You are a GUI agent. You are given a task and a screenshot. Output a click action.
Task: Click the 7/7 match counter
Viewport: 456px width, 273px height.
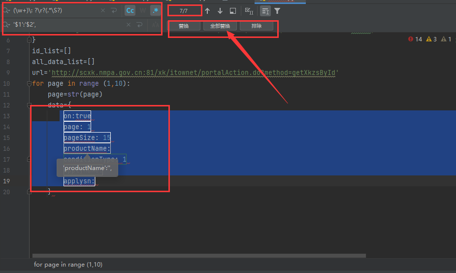click(184, 11)
